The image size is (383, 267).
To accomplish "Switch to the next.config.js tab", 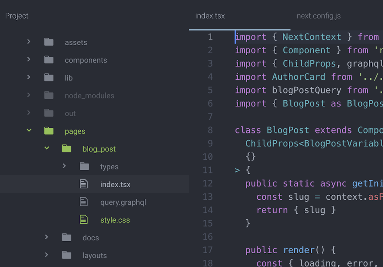I will pos(318,16).
